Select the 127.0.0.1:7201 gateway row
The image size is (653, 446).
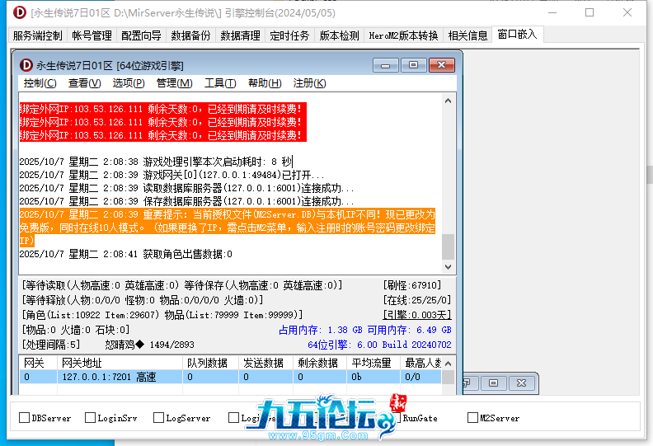point(107,377)
